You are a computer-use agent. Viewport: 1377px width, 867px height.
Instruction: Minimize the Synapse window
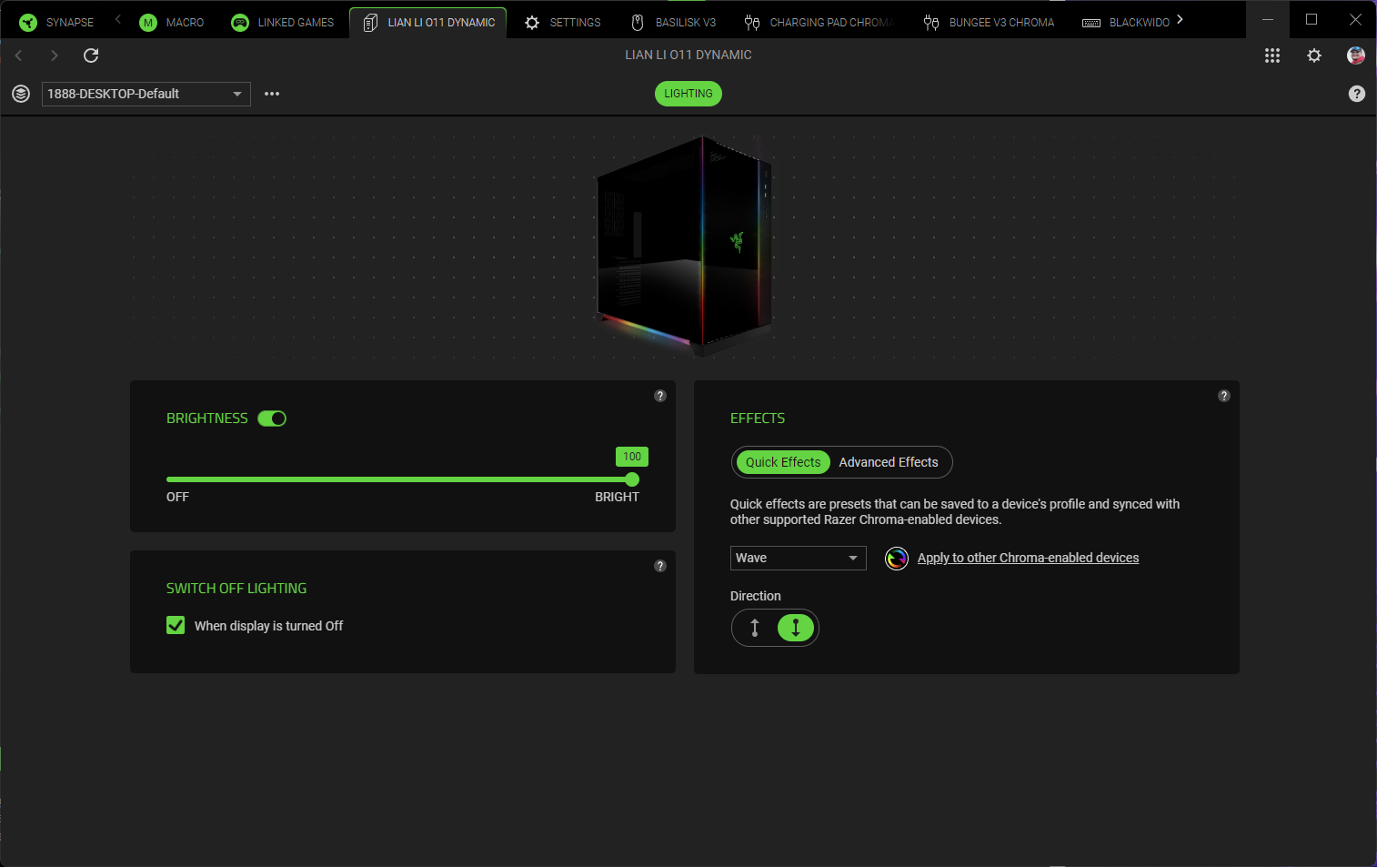tap(1268, 19)
